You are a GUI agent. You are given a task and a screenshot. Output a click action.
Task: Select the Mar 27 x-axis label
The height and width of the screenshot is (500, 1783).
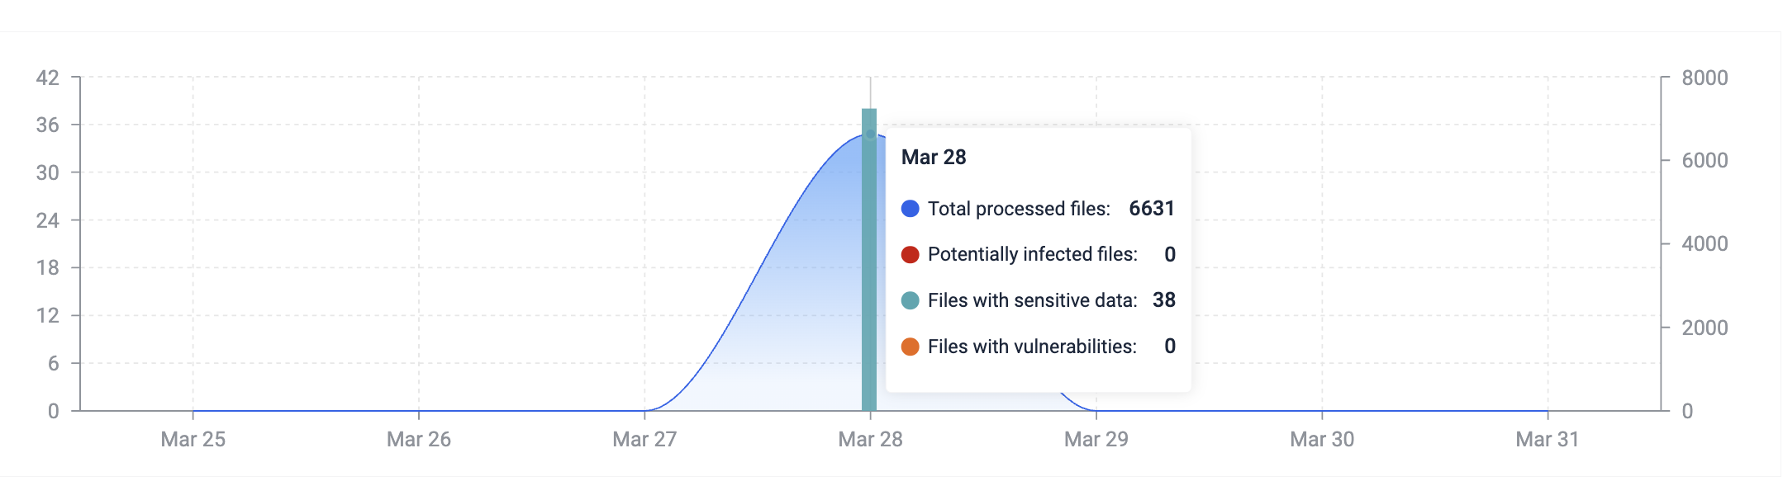click(644, 439)
